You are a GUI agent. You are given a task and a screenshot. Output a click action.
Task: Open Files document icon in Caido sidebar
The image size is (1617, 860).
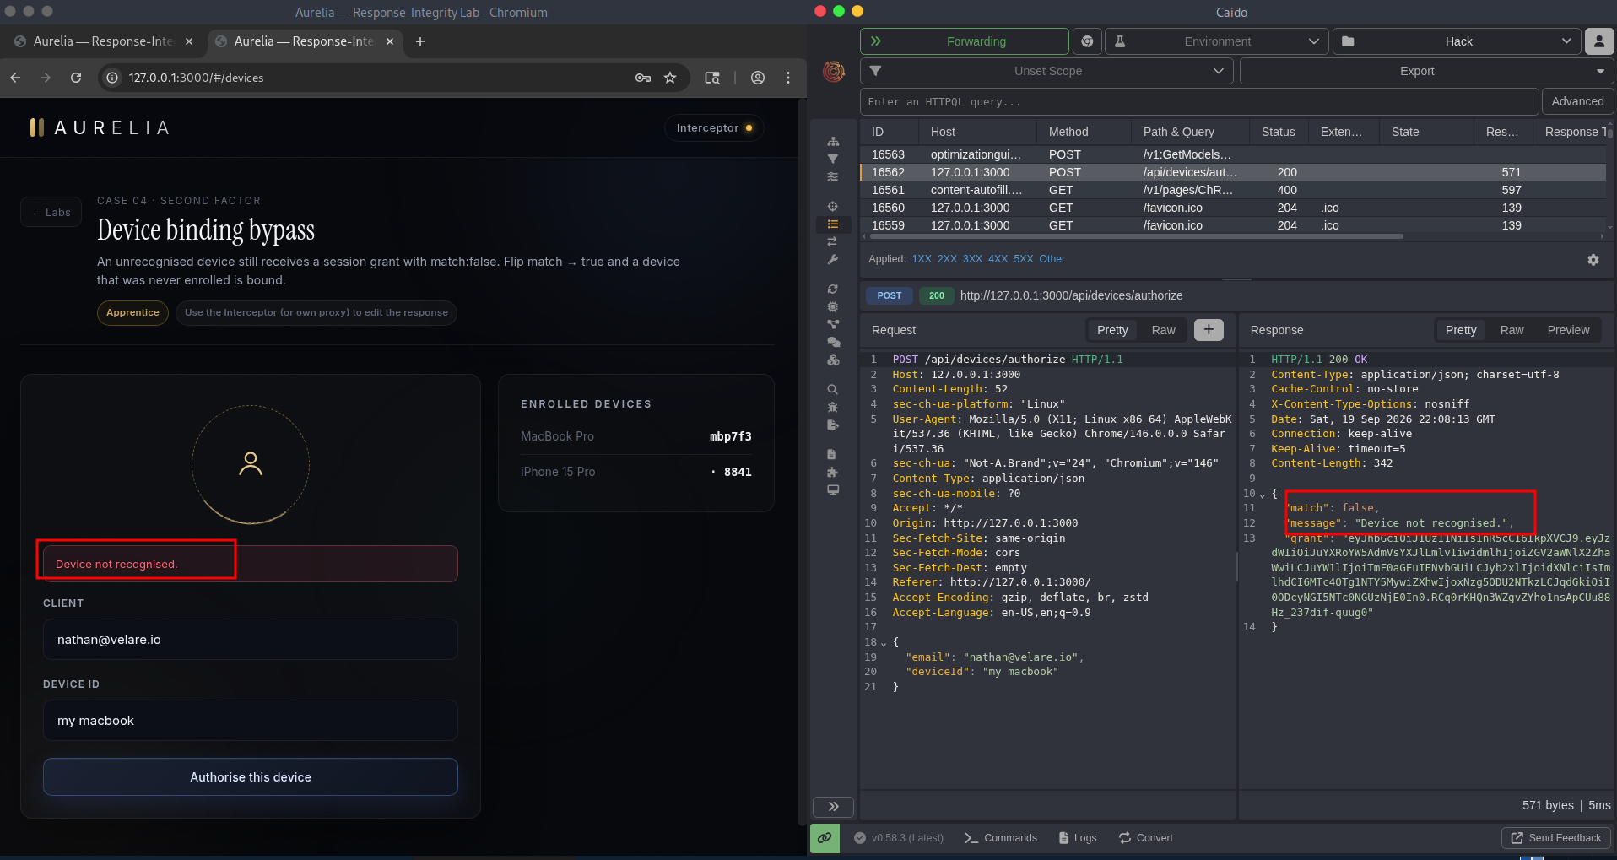click(x=833, y=454)
